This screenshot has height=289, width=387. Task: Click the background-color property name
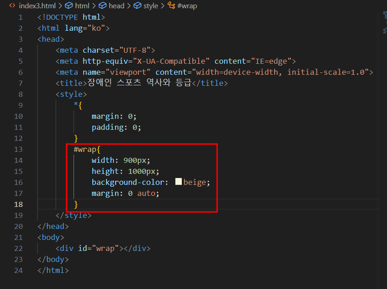(x=128, y=182)
